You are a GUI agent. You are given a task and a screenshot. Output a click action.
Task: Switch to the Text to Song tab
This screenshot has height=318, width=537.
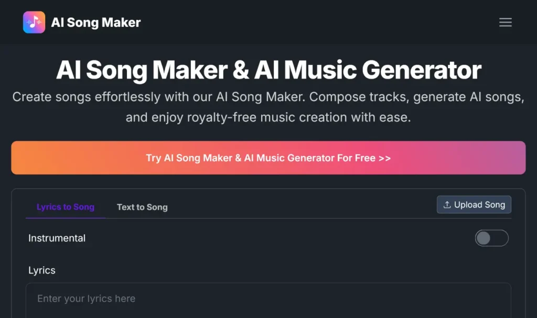click(x=142, y=207)
